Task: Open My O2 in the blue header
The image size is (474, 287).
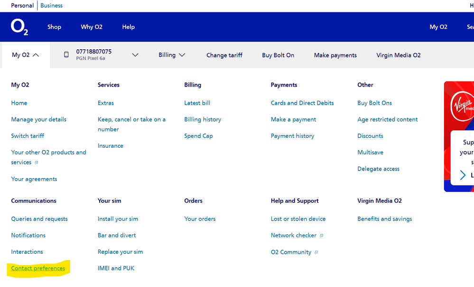Action: [x=438, y=27]
